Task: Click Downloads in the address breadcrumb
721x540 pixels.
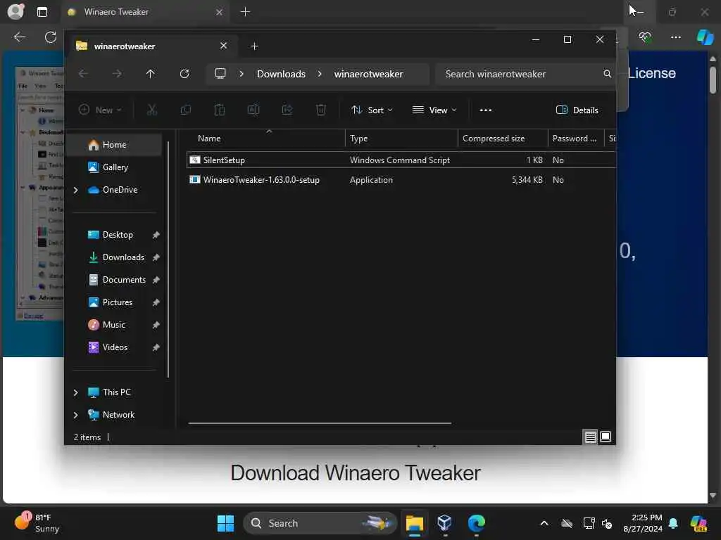Action: (281, 74)
